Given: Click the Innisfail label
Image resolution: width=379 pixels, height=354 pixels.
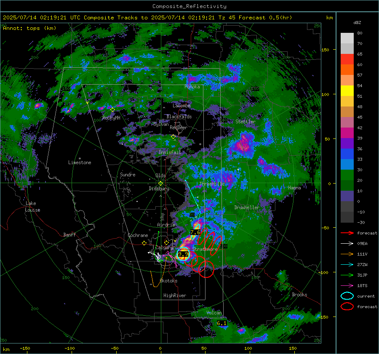Looking at the screenshot, I should pos(170,152).
